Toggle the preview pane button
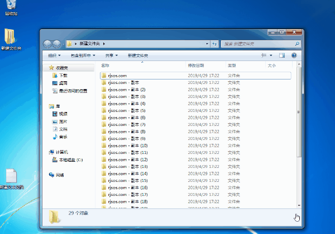The width and height of the screenshot is (335, 234). click(282, 55)
